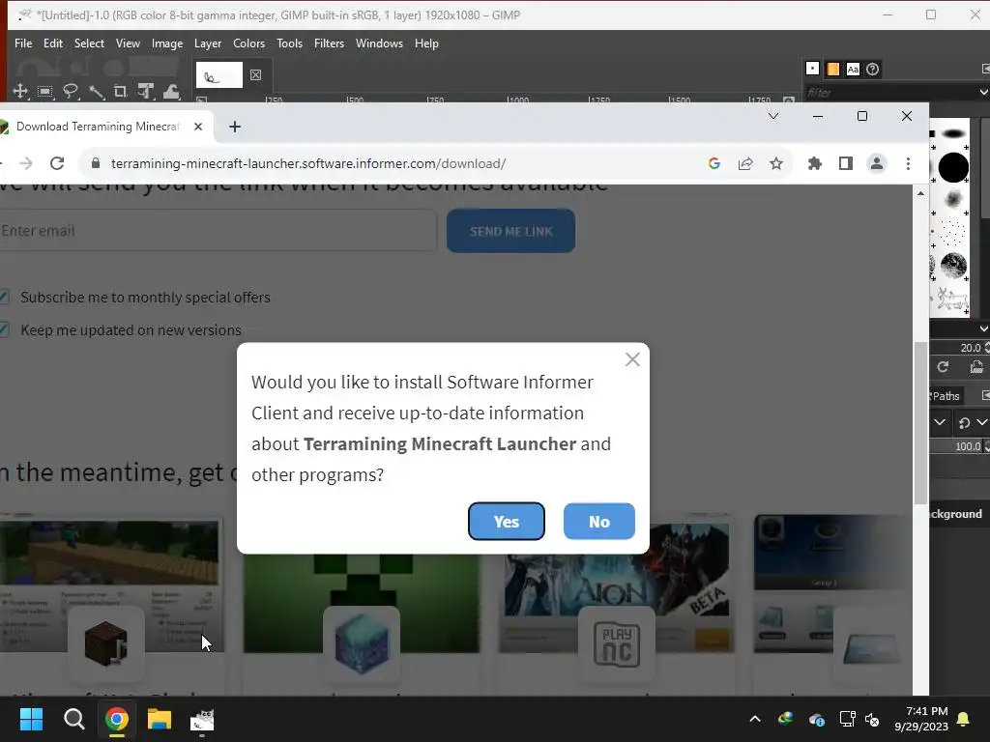
Task: Toggle Keep me updated on new versions
Action: [5, 329]
